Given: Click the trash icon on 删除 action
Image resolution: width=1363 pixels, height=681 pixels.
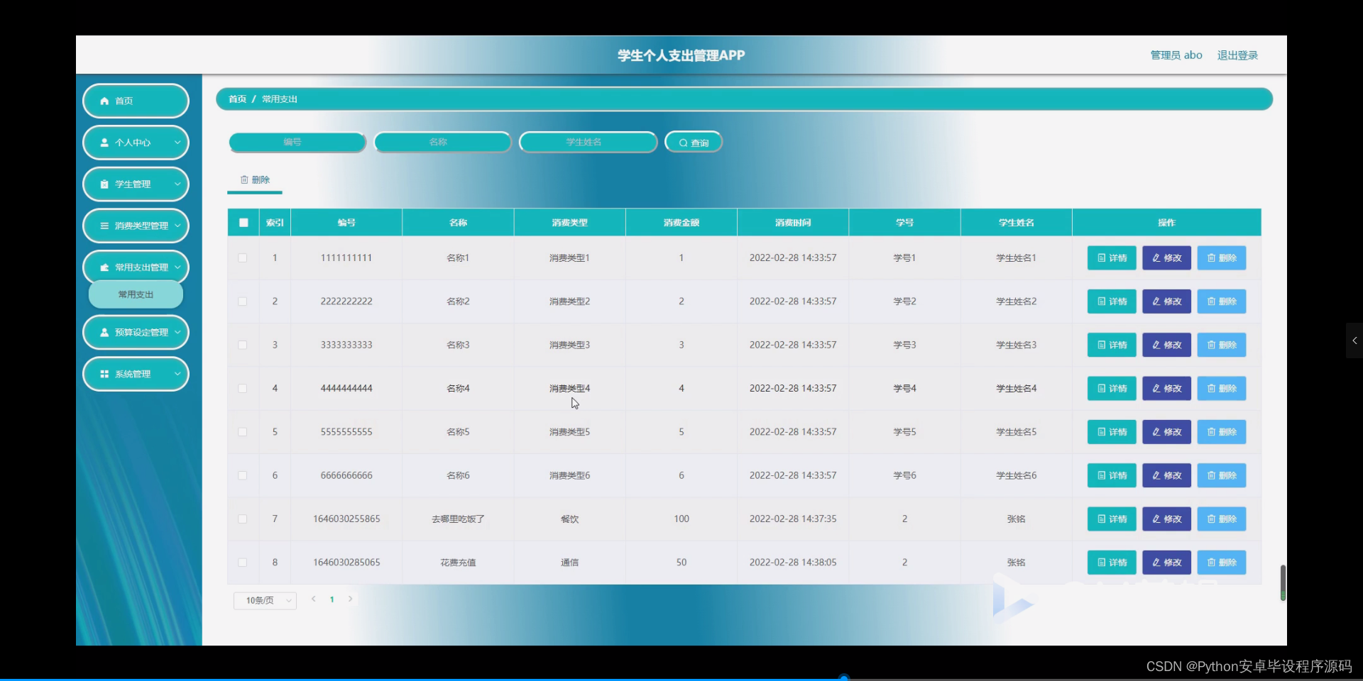Looking at the screenshot, I should (x=244, y=179).
